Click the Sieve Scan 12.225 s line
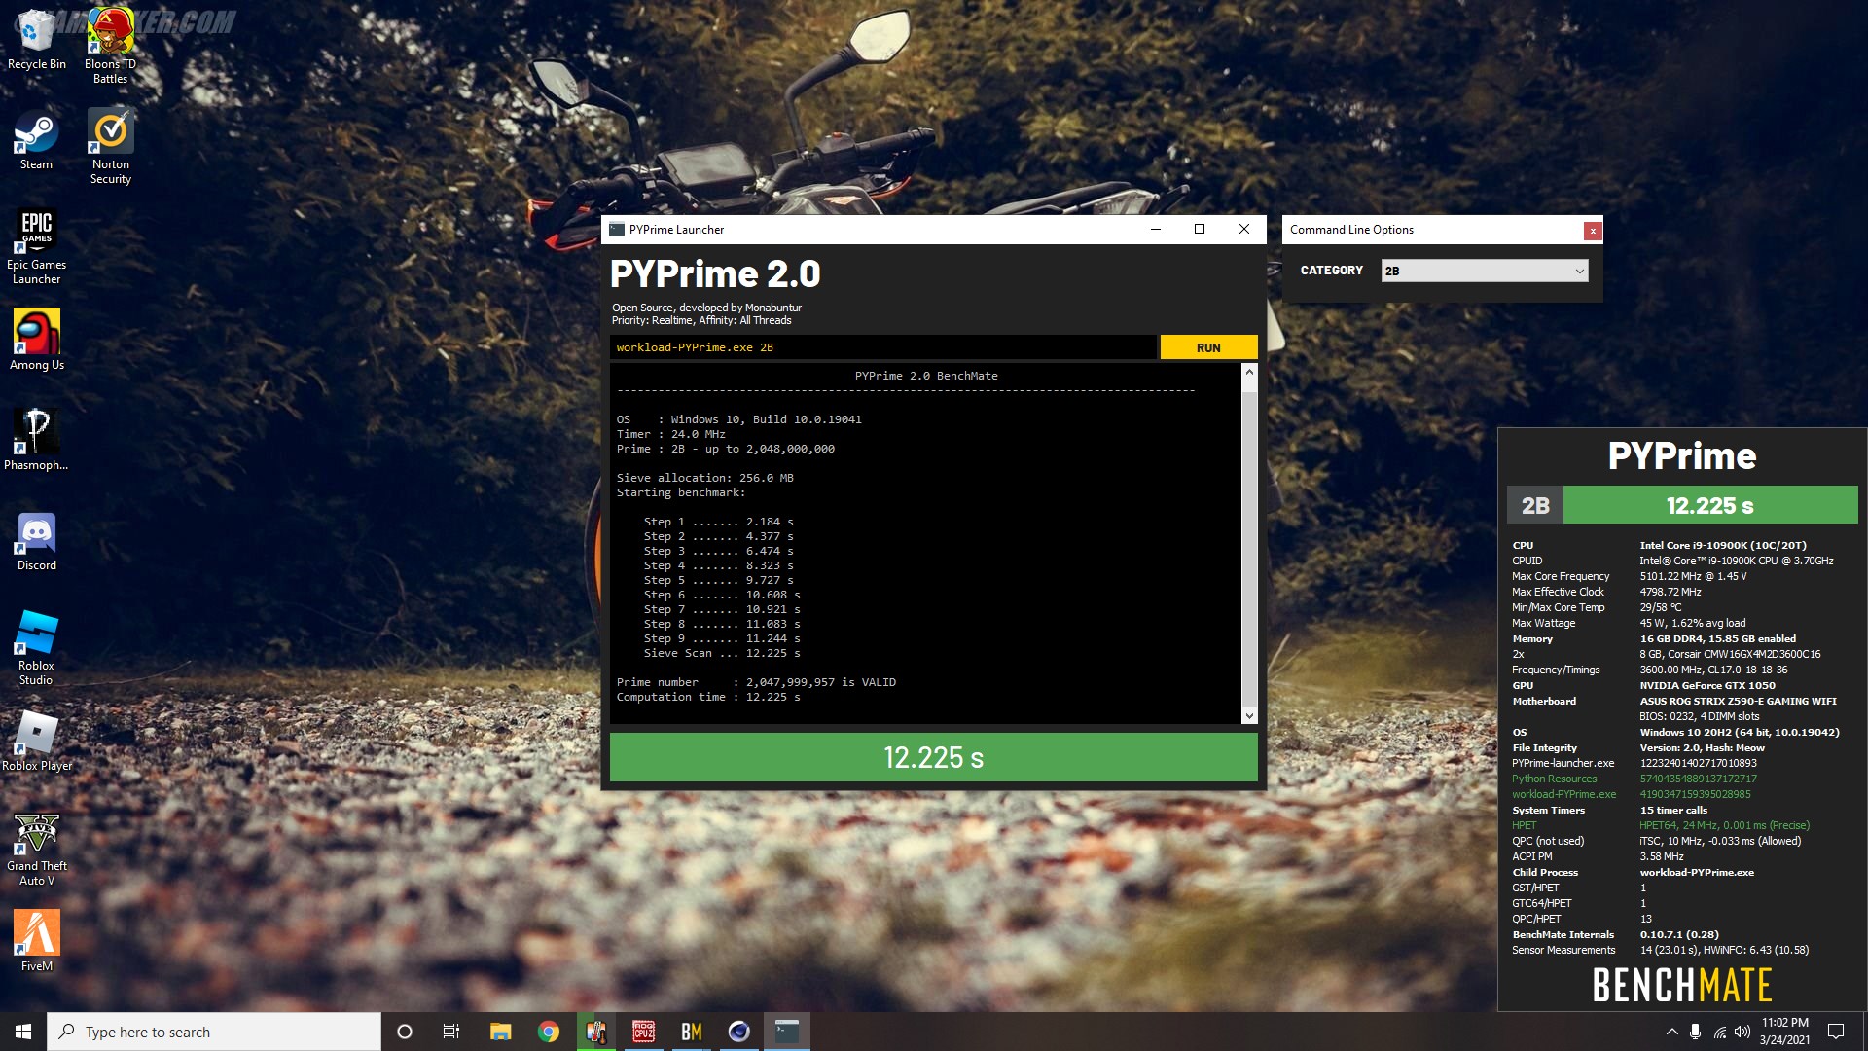The width and height of the screenshot is (1868, 1051). pos(722,653)
